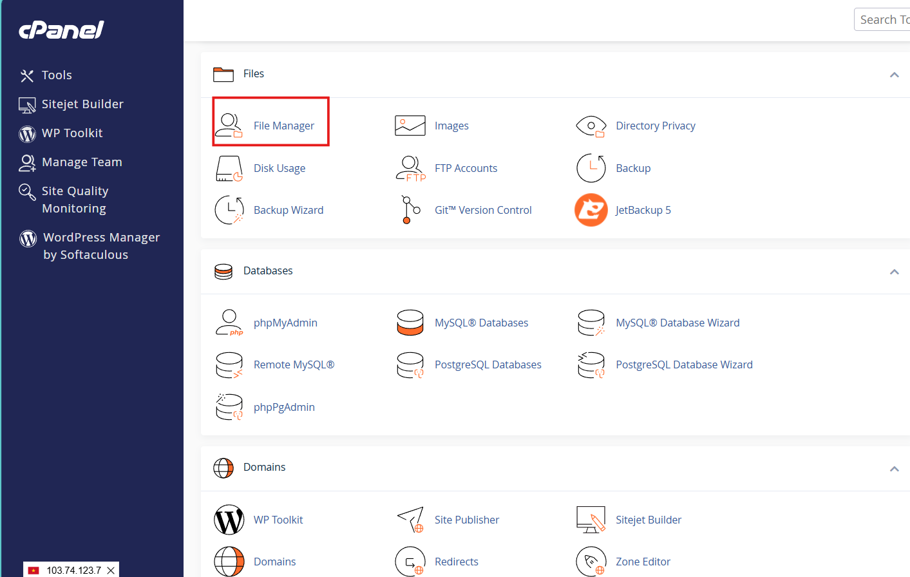This screenshot has height=577, width=910.
Task: Click the MySQL Database Wizard icon
Action: point(591,323)
